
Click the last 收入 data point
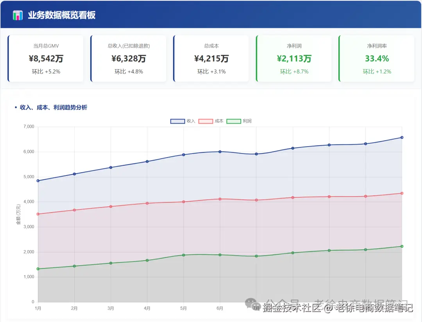tap(402, 137)
